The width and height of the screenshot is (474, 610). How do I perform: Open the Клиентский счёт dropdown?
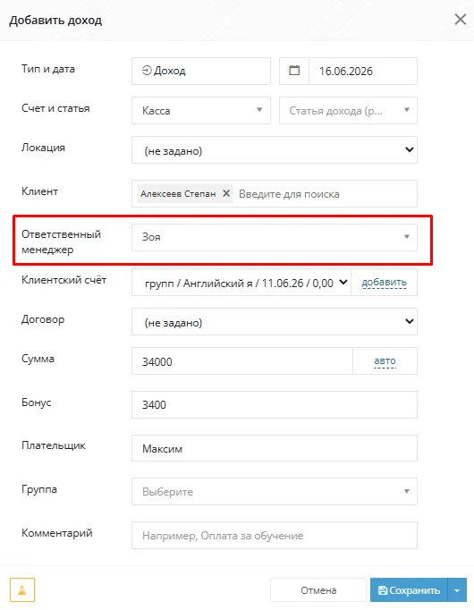(241, 283)
